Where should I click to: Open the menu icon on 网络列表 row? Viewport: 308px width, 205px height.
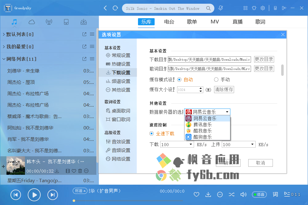click(x=92, y=59)
